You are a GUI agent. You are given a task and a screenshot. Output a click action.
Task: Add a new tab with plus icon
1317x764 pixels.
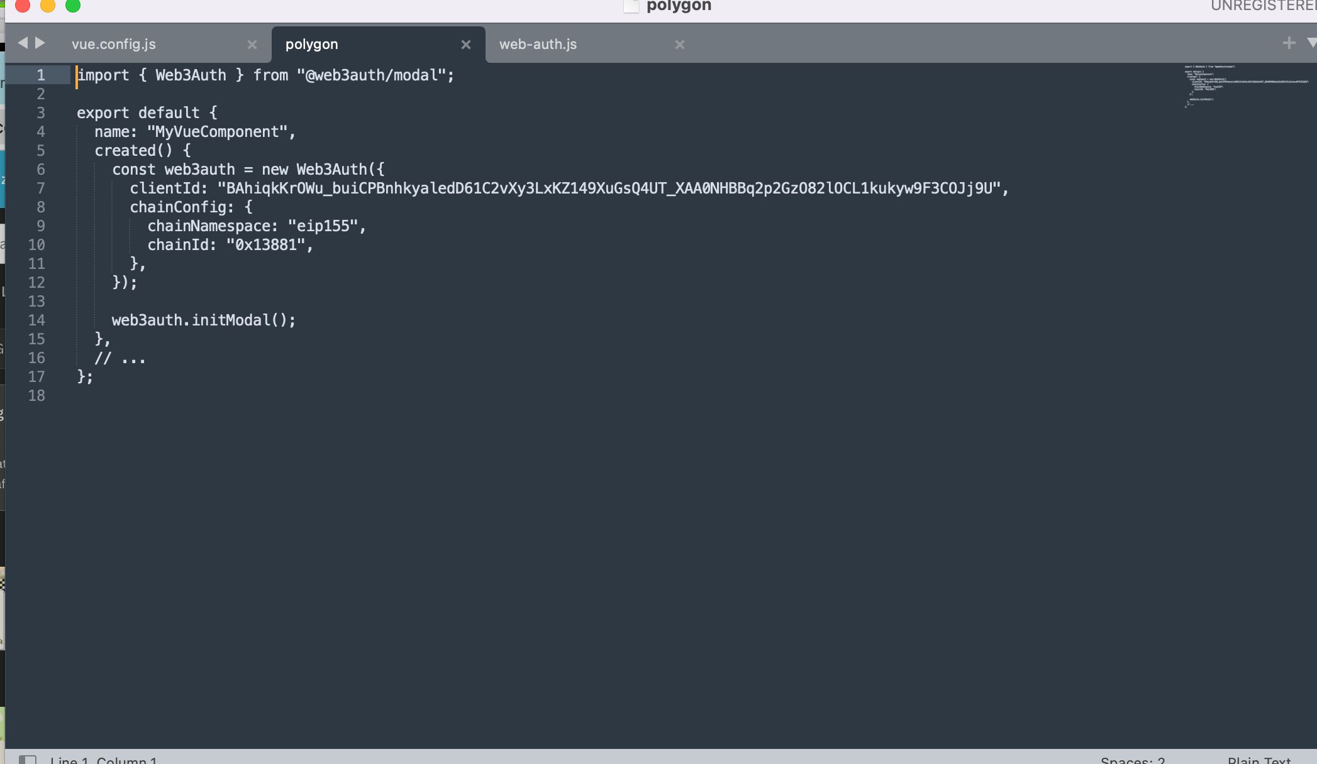(1289, 43)
